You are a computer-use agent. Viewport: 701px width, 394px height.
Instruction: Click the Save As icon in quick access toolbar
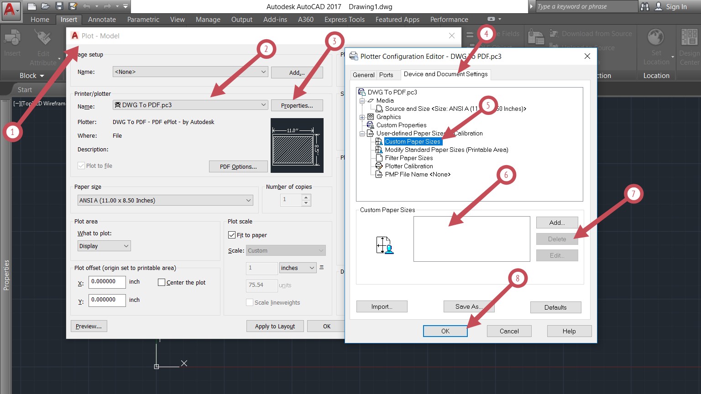pyautogui.click(x=73, y=6)
